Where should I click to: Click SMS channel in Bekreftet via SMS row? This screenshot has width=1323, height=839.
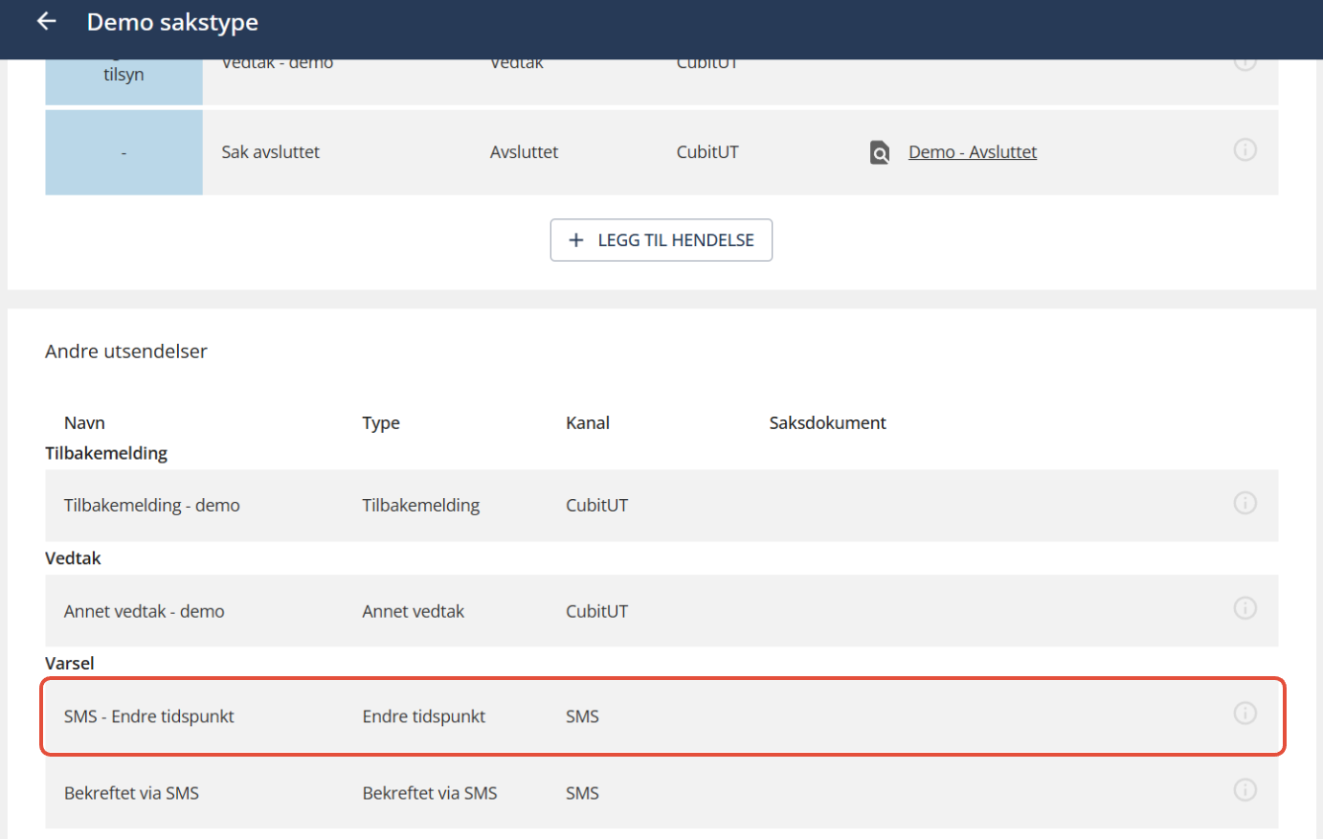click(x=583, y=793)
